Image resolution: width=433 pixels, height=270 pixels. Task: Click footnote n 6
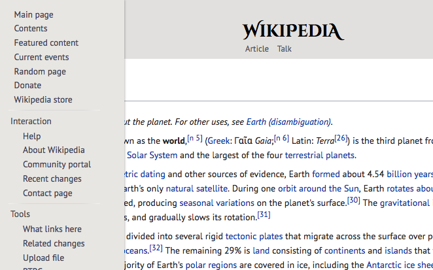point(281,138)
